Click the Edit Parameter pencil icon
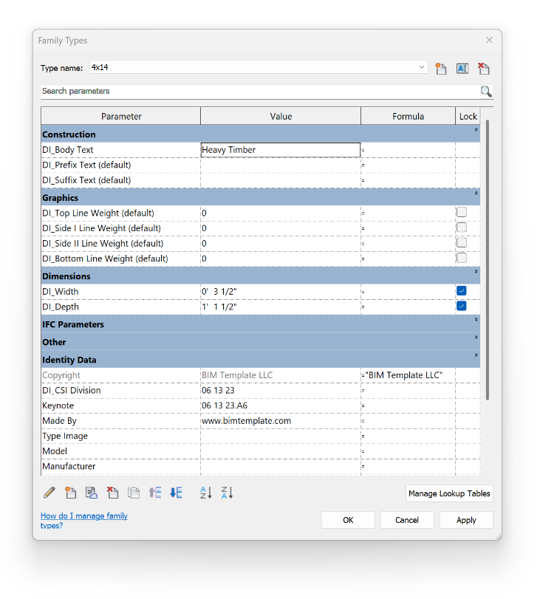Screen dimensions: 540x599 coord(49,493)
